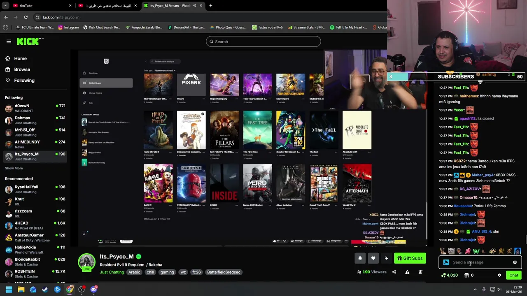
Task: Click the Send a message chat input
Action: (480, 262)
